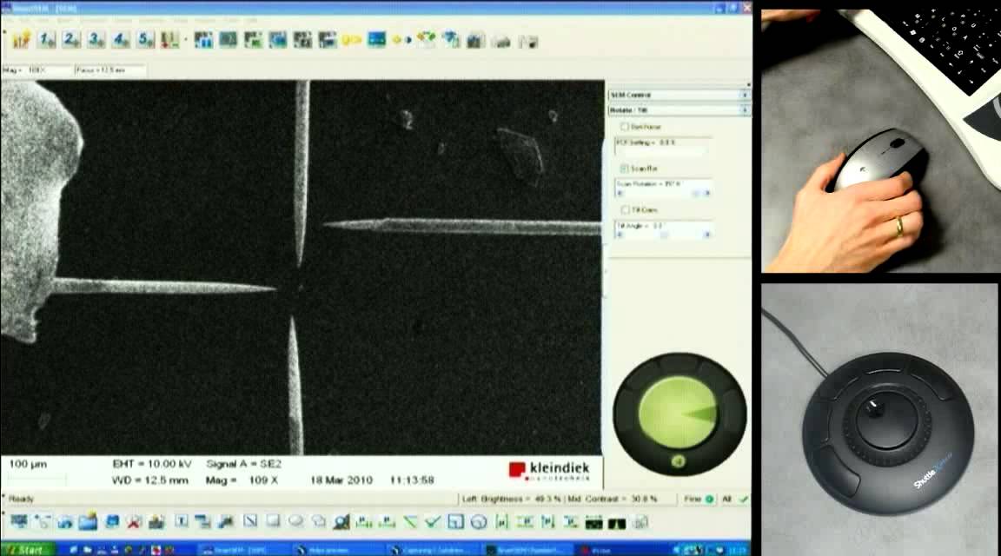The width and height of the screenshot is (1001, 556).
Task: Click the kleindiek logo in the data zone
Action: tap(549, 471)
